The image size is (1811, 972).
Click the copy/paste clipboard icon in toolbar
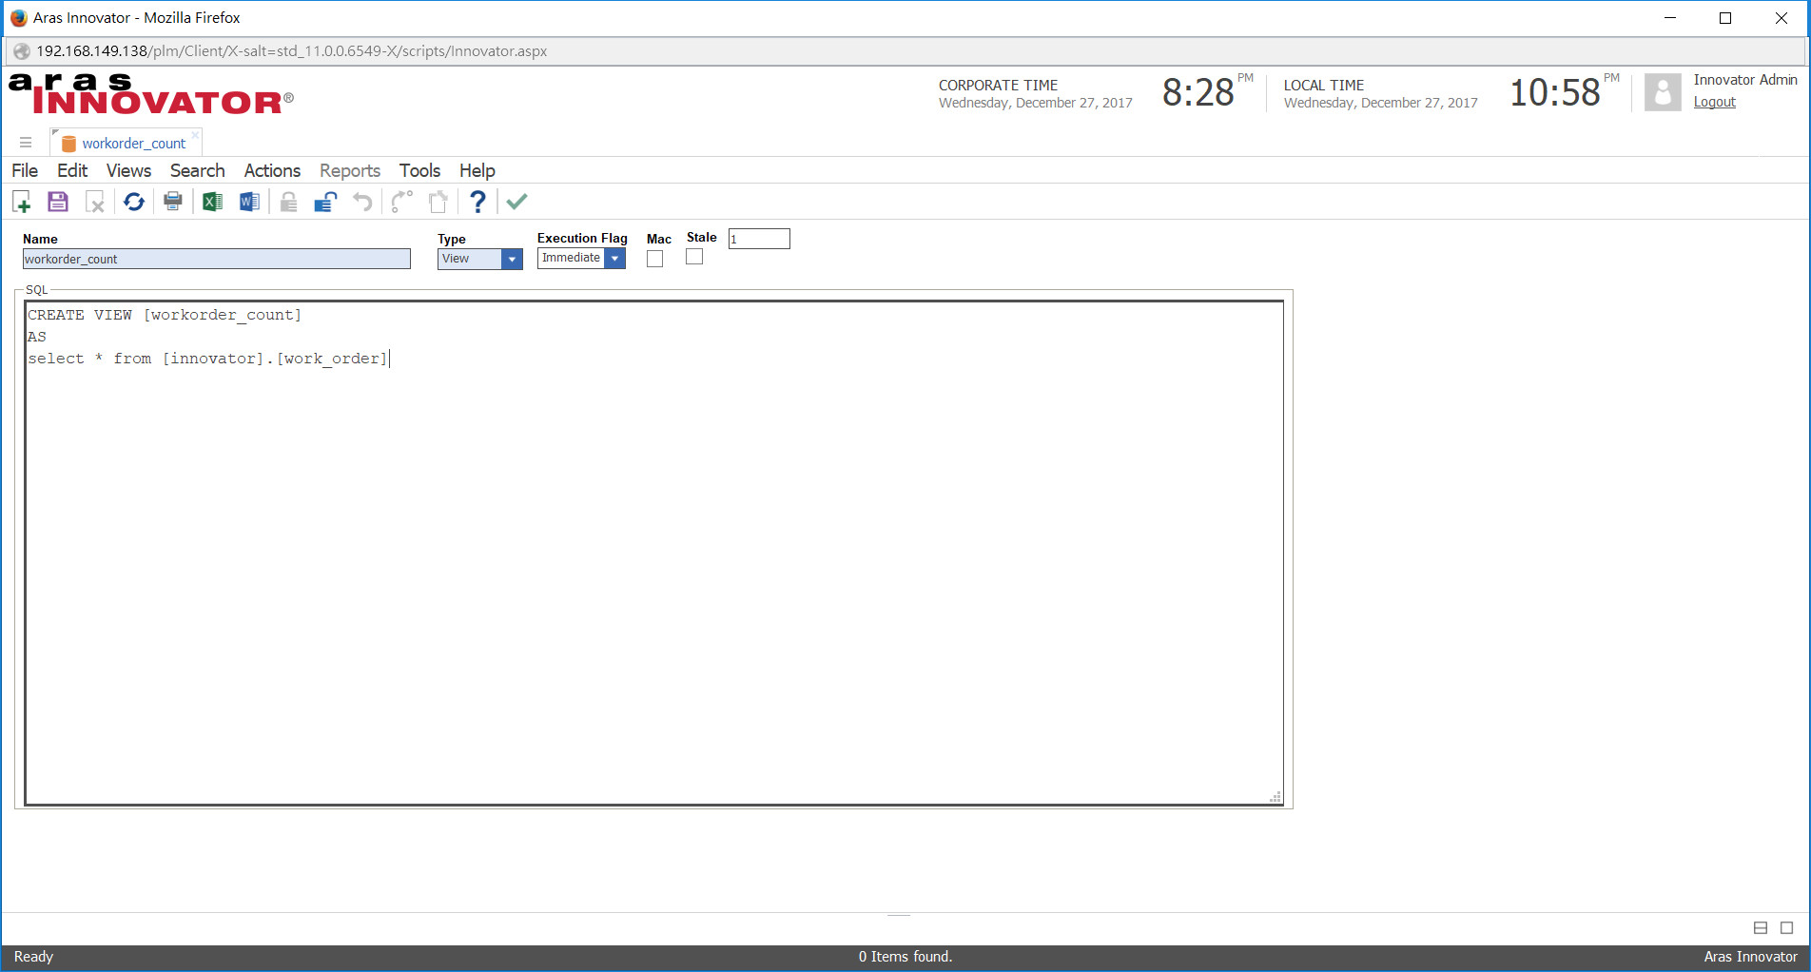click(x=438, y=202)
